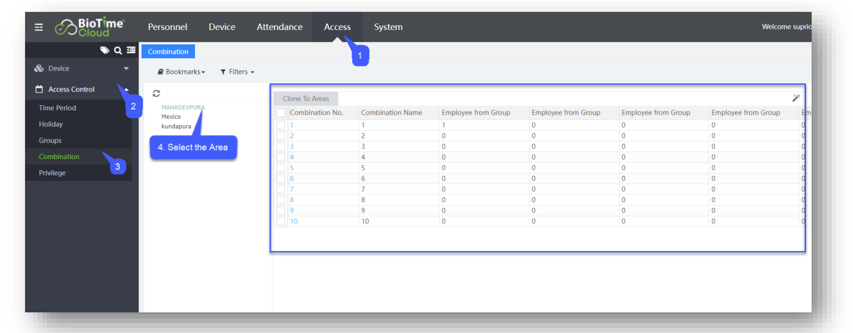This screenshot has width=853, height=333.
Task: Refresh the area tree
Action: tap(156, 93)
